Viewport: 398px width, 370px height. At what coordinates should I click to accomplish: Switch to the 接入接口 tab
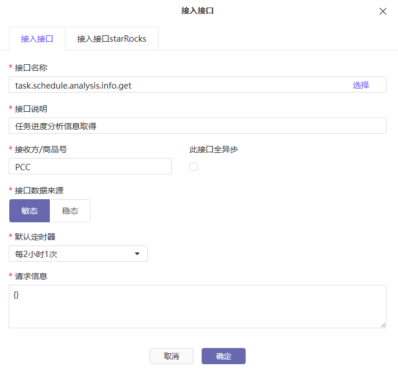[x=37, y=39]
